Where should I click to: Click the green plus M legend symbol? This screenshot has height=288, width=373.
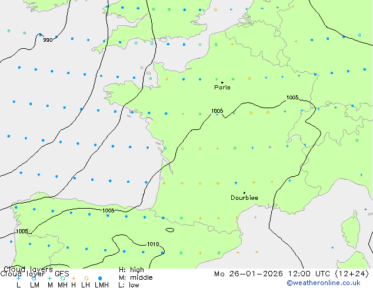point(49,278)
